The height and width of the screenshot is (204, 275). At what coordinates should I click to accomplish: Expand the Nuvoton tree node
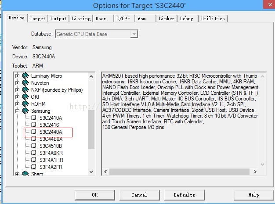17,83
